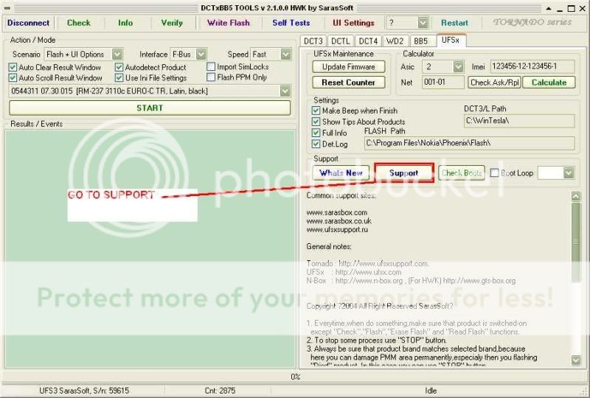This screenshot has height=398, width=590.
Task: Open the Boot Loop dropdown
Action: click(x=569, y=173)
